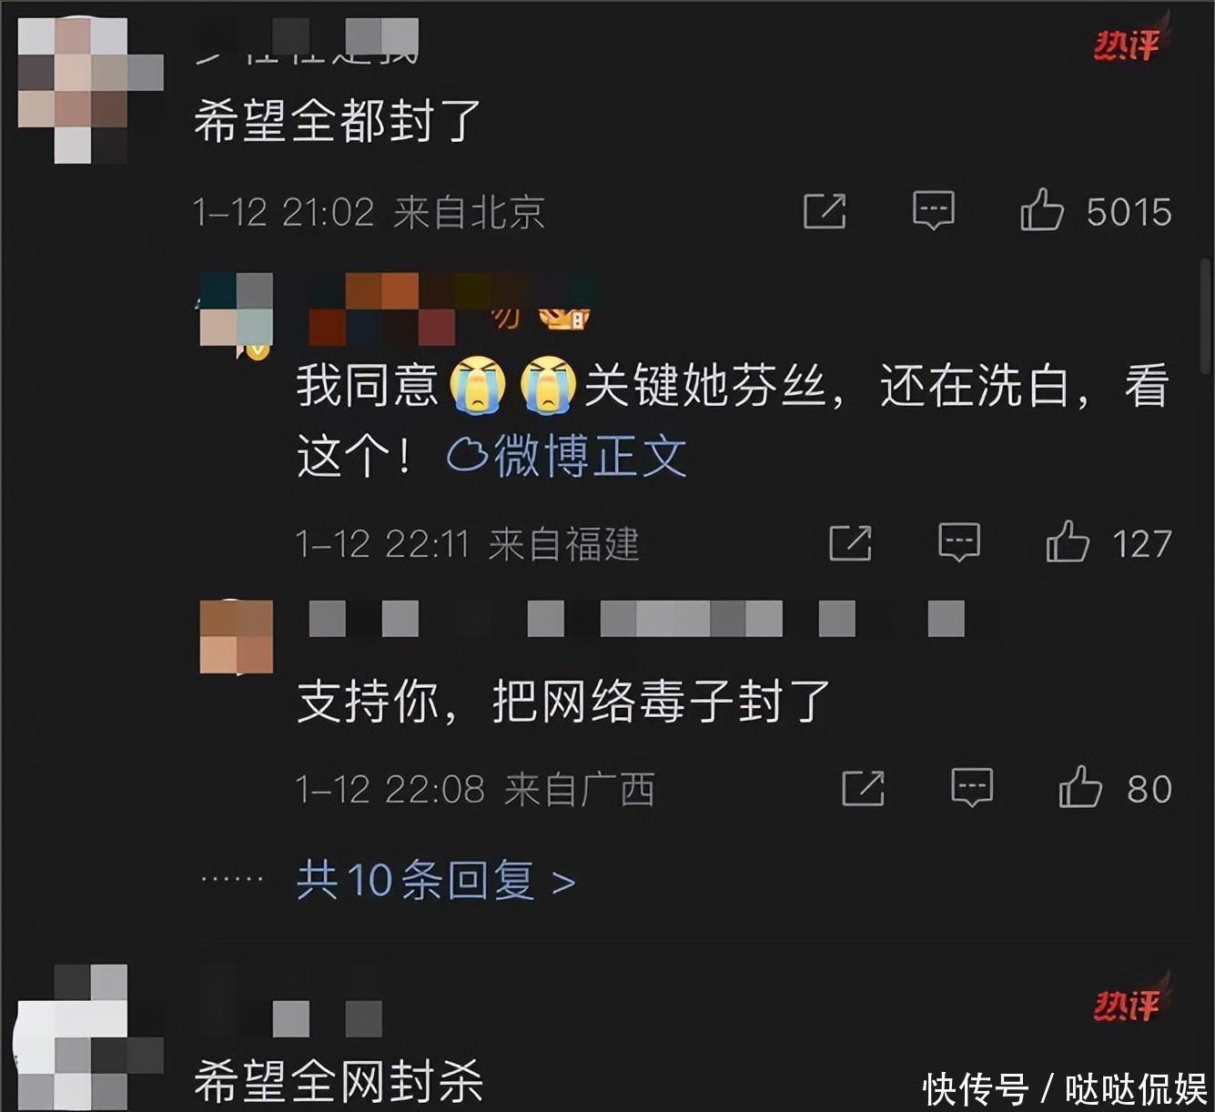Reply to the 希望全都封了 comment
The height and width of the screenshot is (1112, 1215).
(x=934, y=210)
